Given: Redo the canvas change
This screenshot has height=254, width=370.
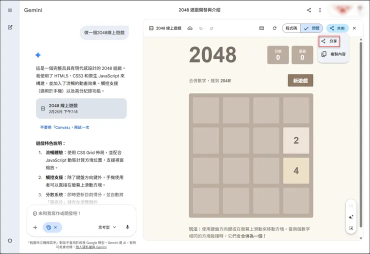Looking at the screenshot, I should [211, 28].
